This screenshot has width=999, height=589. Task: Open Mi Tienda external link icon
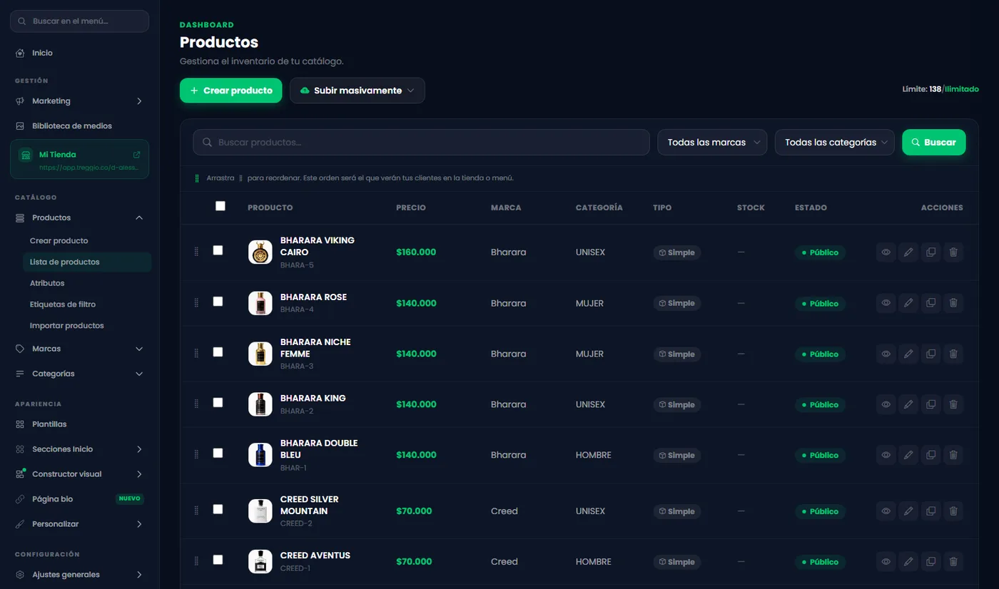point(137,155)
